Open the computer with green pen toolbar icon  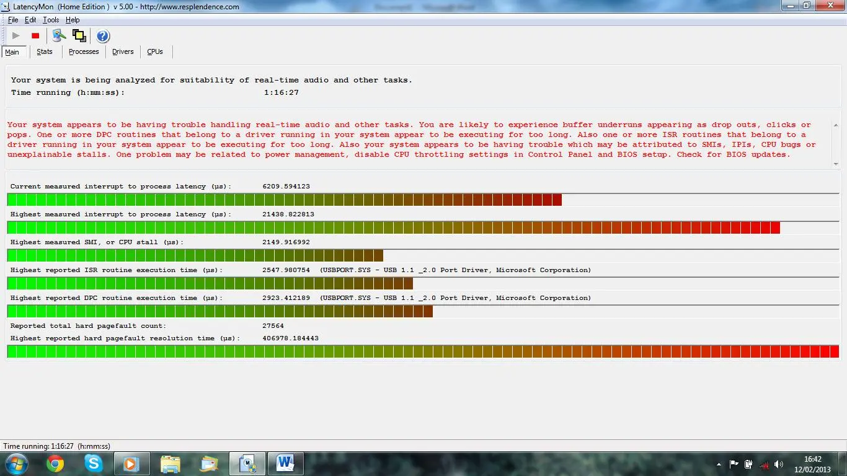59,36
